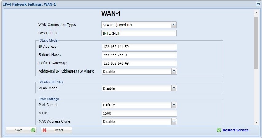Select the Default Gateway field
262x138 pixels.
point(139,63)
